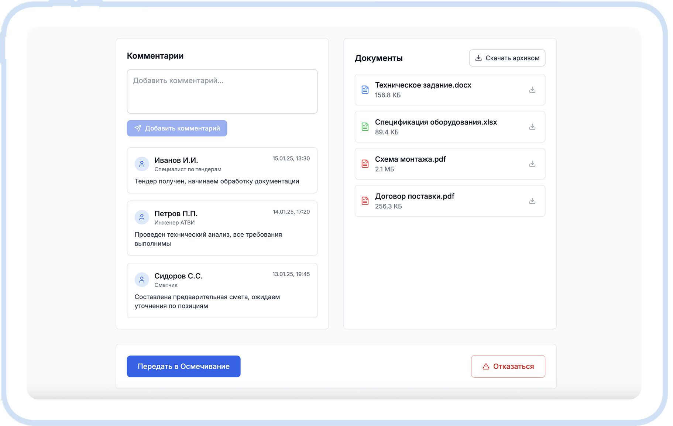
Task: Click the red Схема монтажа file icon
Action: click(x=365, y=164)
